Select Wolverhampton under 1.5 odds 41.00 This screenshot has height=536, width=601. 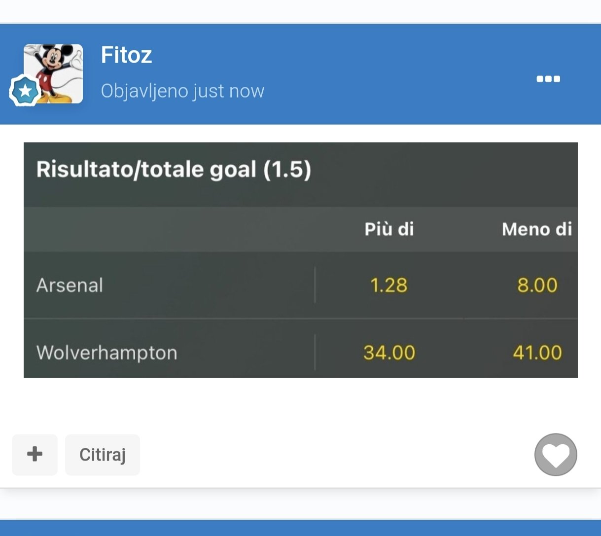pos(537,353)
